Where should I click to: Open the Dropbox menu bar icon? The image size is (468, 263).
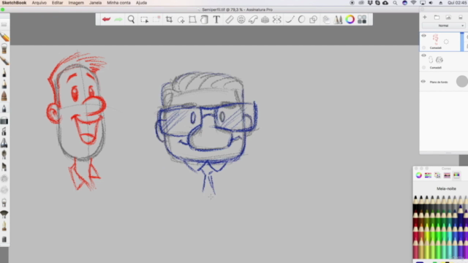(x=370, y=3)
